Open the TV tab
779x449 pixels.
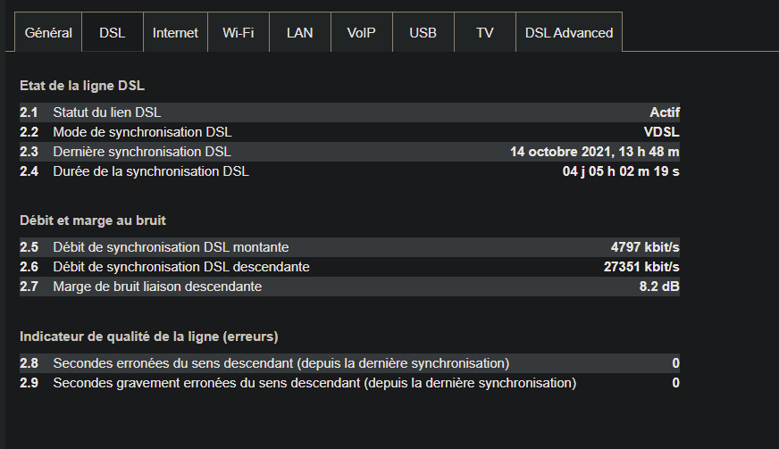485,33
